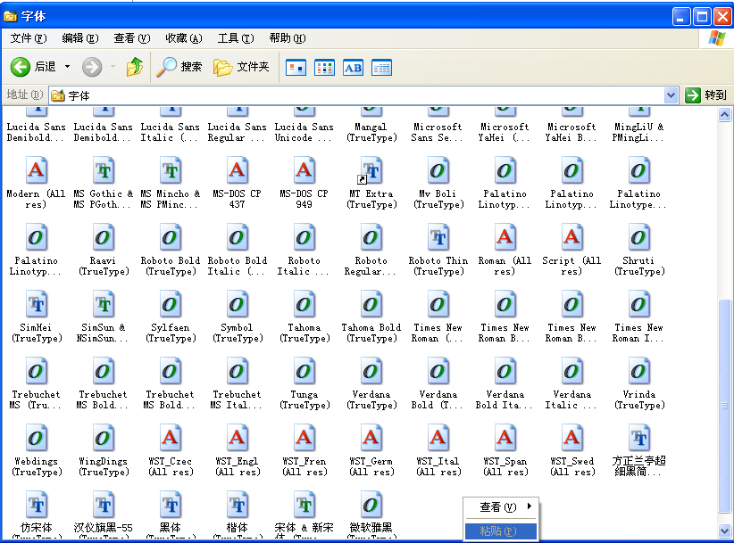The image size is (734, 543).
Task: Select the MT Extra shortcut font icon
Action: click(x=371, y=171)
